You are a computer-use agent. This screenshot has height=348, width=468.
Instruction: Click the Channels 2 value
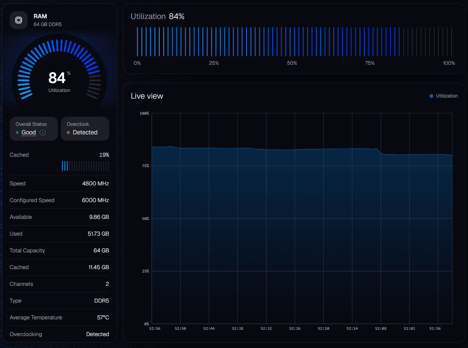[107, 284]
